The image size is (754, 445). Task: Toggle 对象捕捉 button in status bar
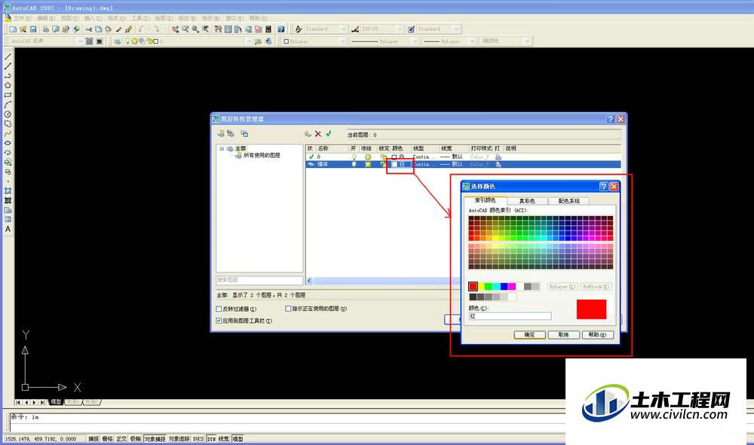[x=155, y=439]
